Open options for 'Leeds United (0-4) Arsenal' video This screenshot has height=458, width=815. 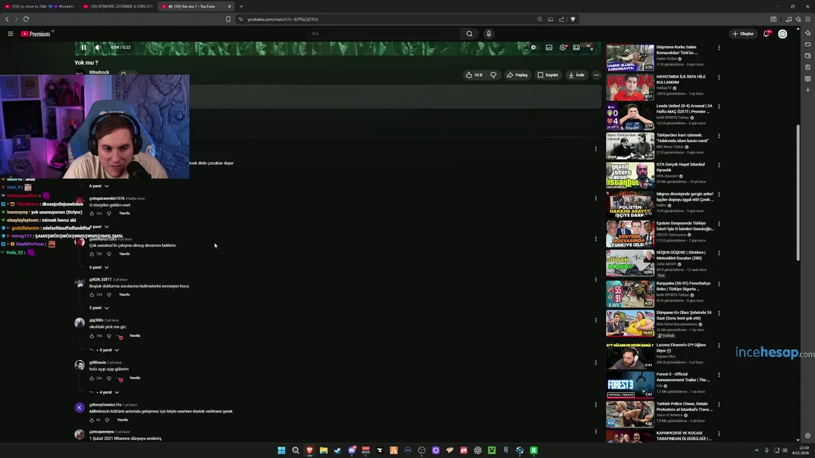719,106
